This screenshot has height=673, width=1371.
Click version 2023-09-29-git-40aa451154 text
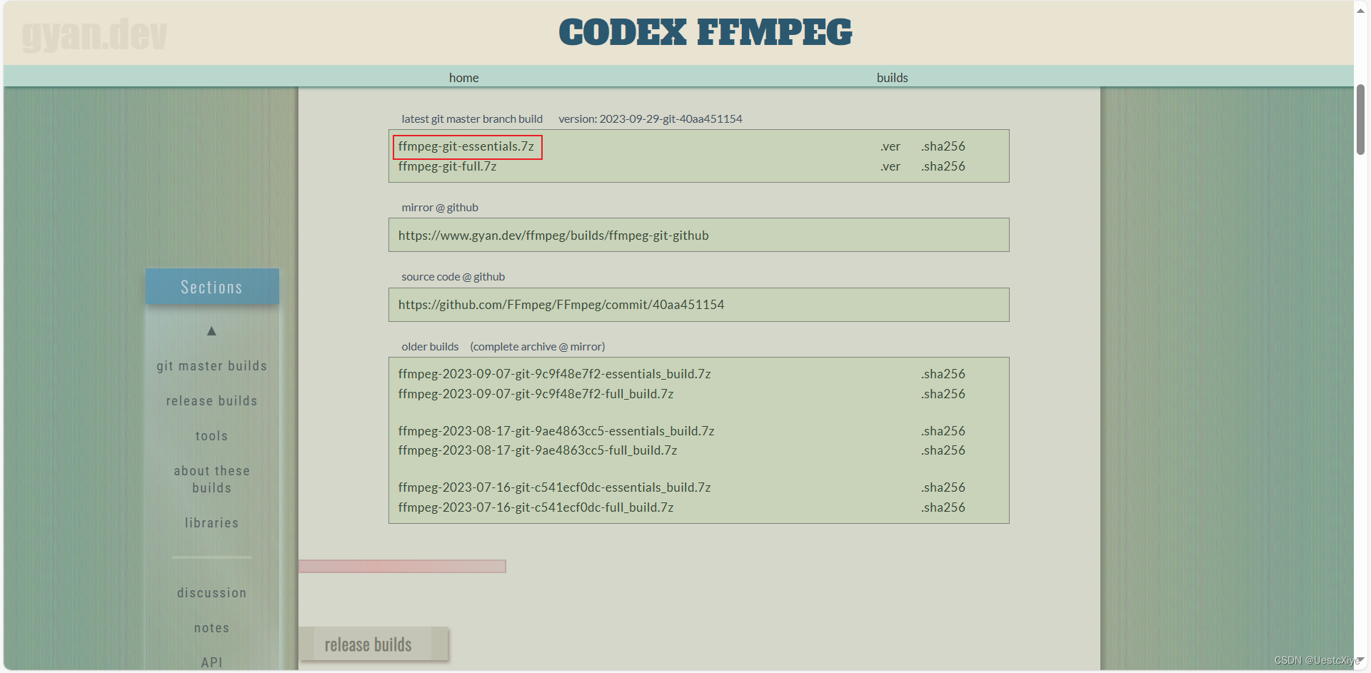pyautogui.click(x=651, y=119)
